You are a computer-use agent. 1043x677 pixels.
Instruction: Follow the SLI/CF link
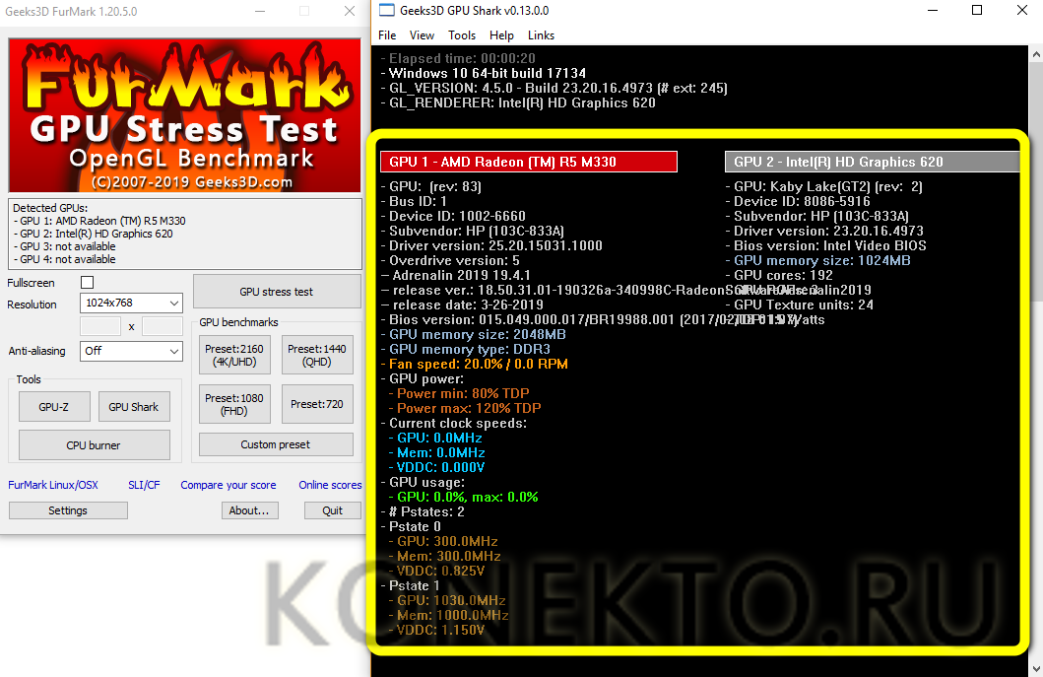(x=144, y=485)
